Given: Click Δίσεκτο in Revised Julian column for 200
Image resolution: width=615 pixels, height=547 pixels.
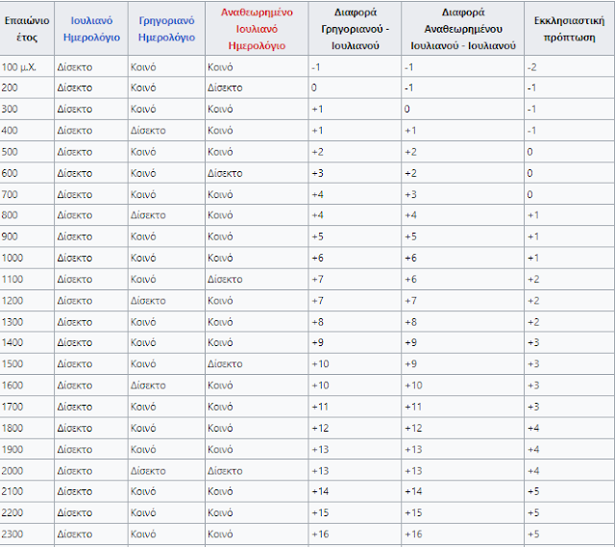Looking at the screenshot, I should (x=225, y=87).
